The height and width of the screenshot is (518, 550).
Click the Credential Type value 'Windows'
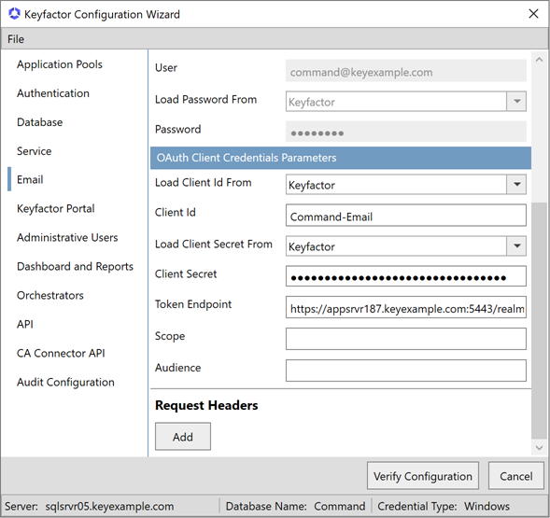487,506
